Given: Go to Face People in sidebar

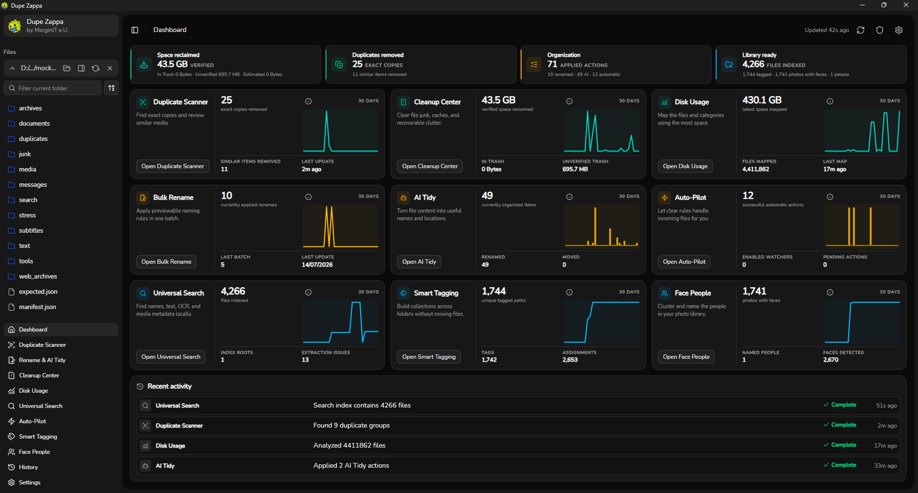Looking at the screenshot, I should (x=61, y=452).
